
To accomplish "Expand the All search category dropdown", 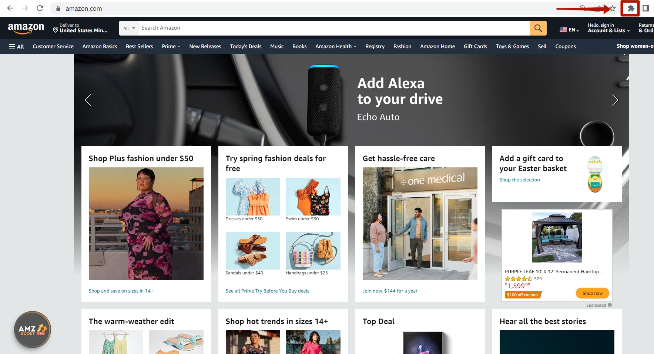I will [129, 28].
